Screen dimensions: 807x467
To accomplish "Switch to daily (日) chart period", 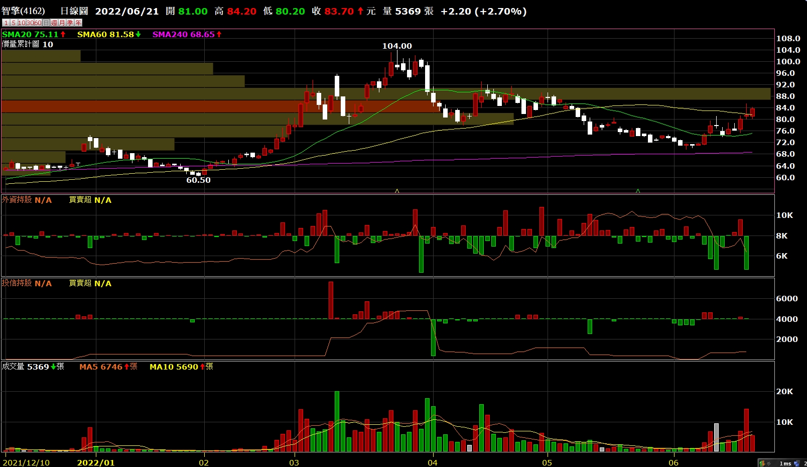I will (46, 23).
